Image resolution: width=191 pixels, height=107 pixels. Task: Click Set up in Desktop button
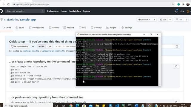coord(19,46)
